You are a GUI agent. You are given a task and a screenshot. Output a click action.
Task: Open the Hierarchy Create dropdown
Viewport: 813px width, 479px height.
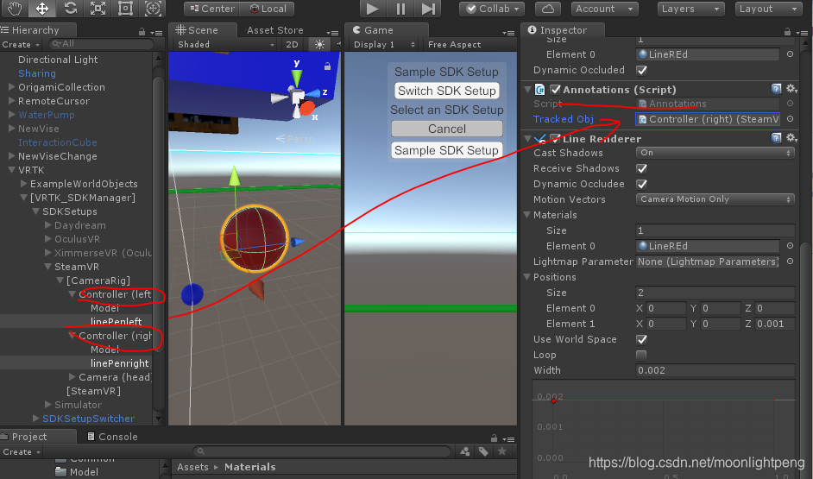21,45
